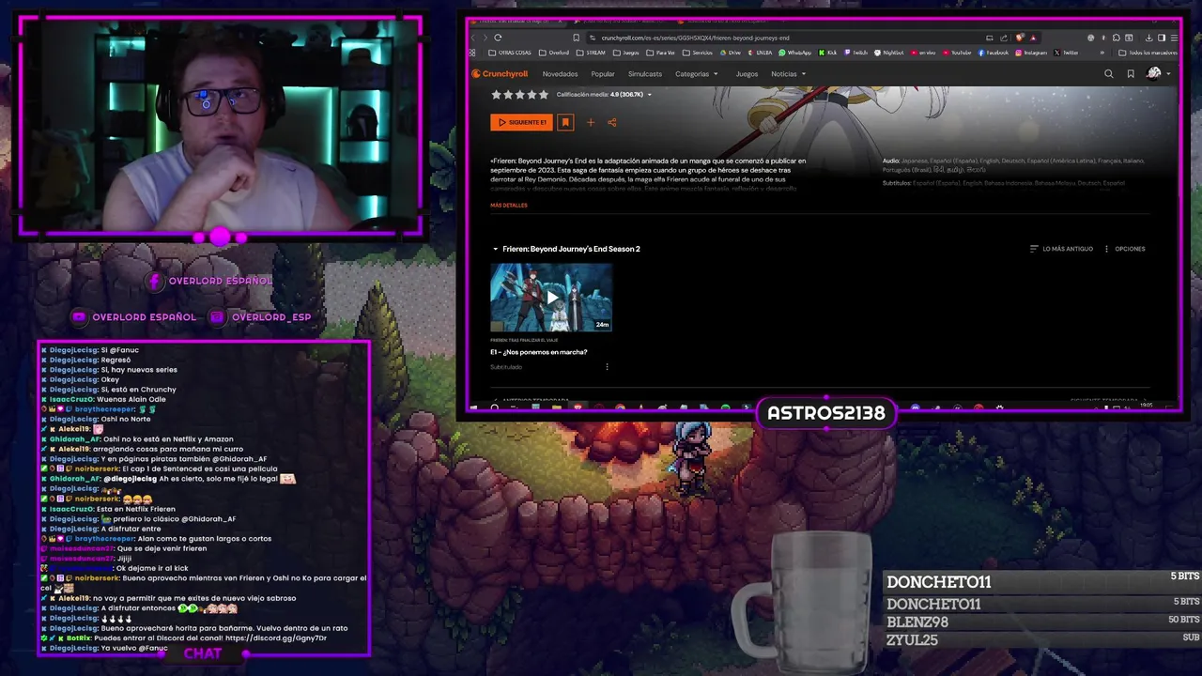The image size is (1202, 676).
Task: Click the taskbar clock showing 19:05
Action: click(1148, 407)
